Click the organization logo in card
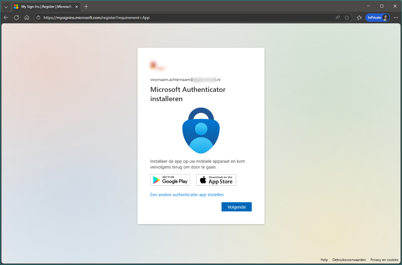Image resolution: width=402 pixels, height=265 pixels. click(x=157, y=66)
